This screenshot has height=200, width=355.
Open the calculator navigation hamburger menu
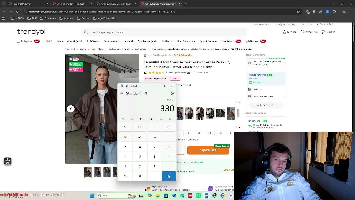122,93
